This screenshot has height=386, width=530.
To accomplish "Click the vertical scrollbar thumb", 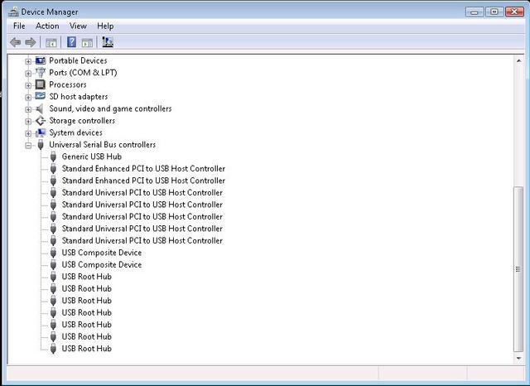I will (518, 269).
